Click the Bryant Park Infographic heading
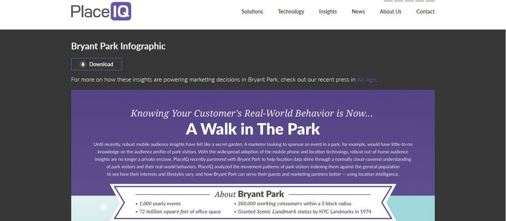506x221 pixels. click(118, 46)
